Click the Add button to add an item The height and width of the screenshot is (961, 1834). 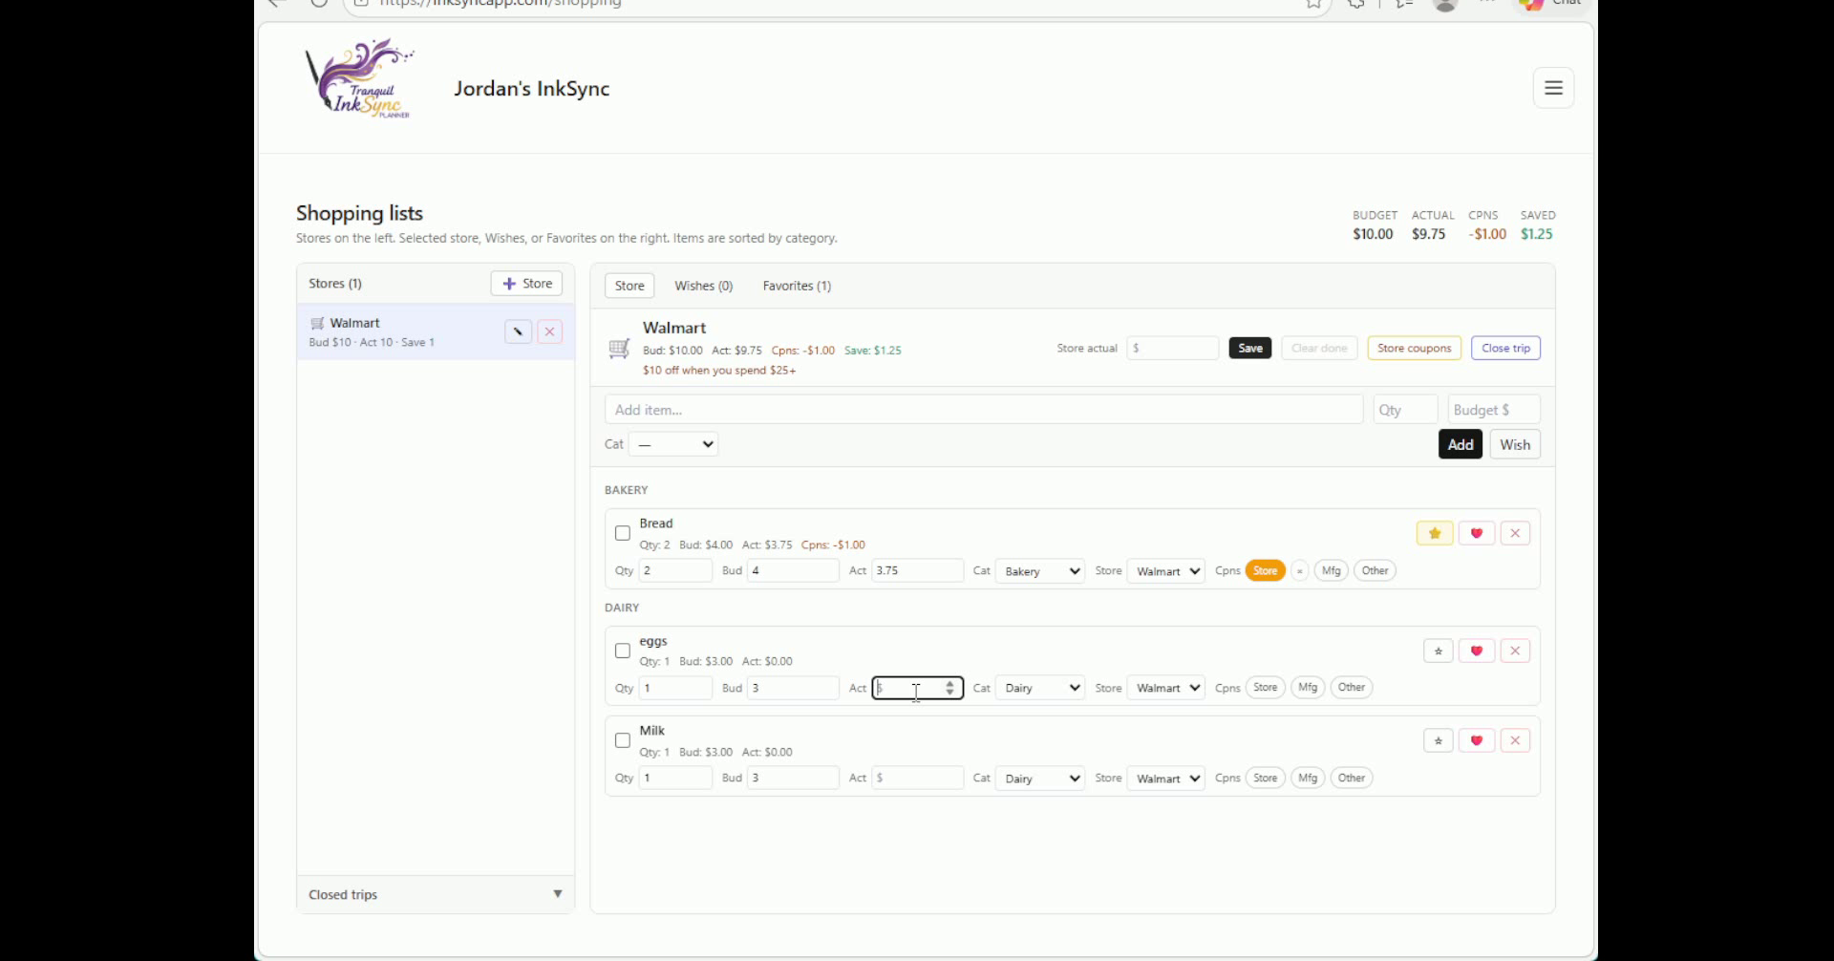pyautogui.click(x=1460, y=443)
